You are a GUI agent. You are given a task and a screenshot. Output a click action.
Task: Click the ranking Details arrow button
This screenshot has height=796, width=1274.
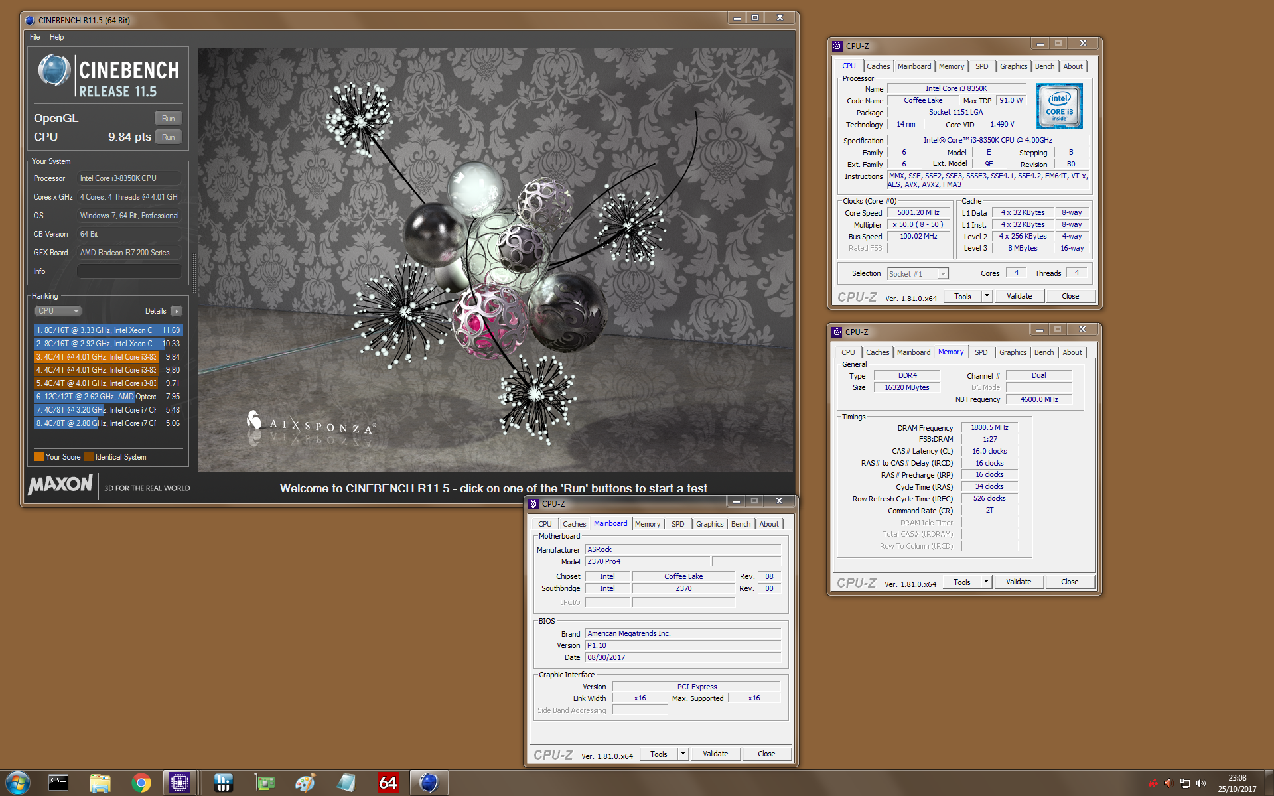pos(177,311)
